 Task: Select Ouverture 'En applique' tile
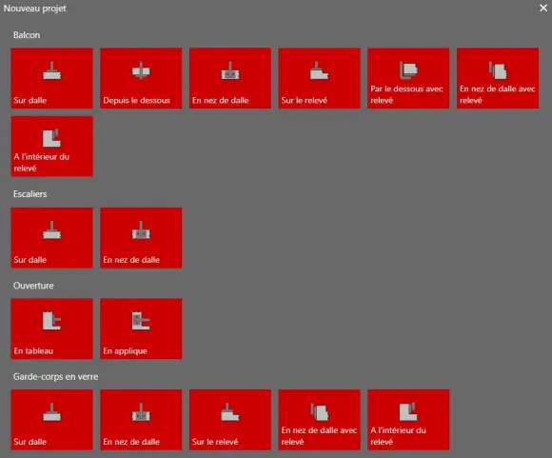[x=141, y=329]
